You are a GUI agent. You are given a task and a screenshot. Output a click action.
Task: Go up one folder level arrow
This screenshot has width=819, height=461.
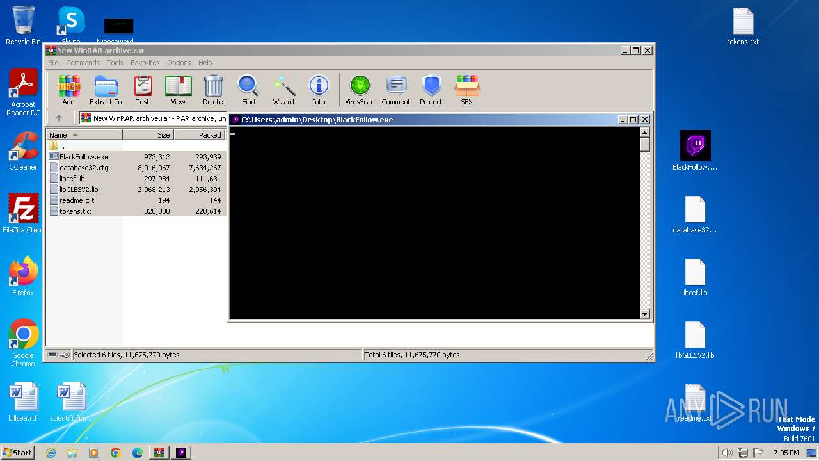click(x=59, y=118)
